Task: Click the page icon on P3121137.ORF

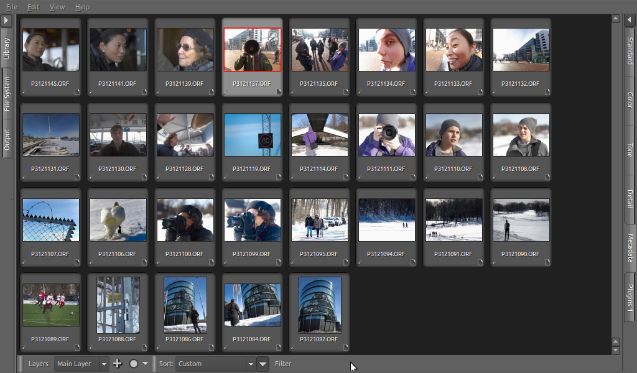Action: pyautogui.click(x=279, y=92)
